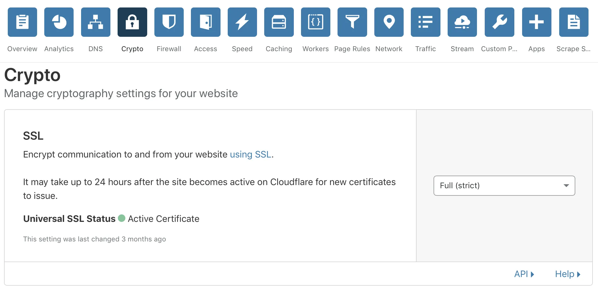Open the Apps plus icon

point(536,22)
